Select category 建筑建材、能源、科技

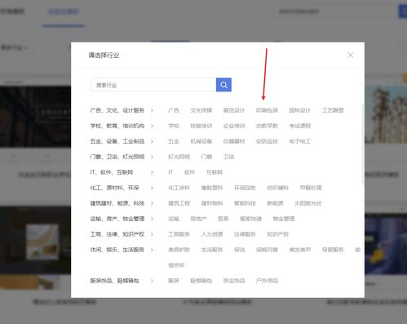[x=117, y=203]
